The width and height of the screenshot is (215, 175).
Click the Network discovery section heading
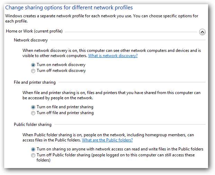click(31, 40)
